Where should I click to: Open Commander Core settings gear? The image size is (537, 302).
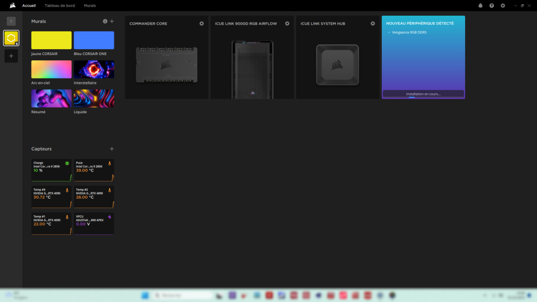click(x=202, y=24)
